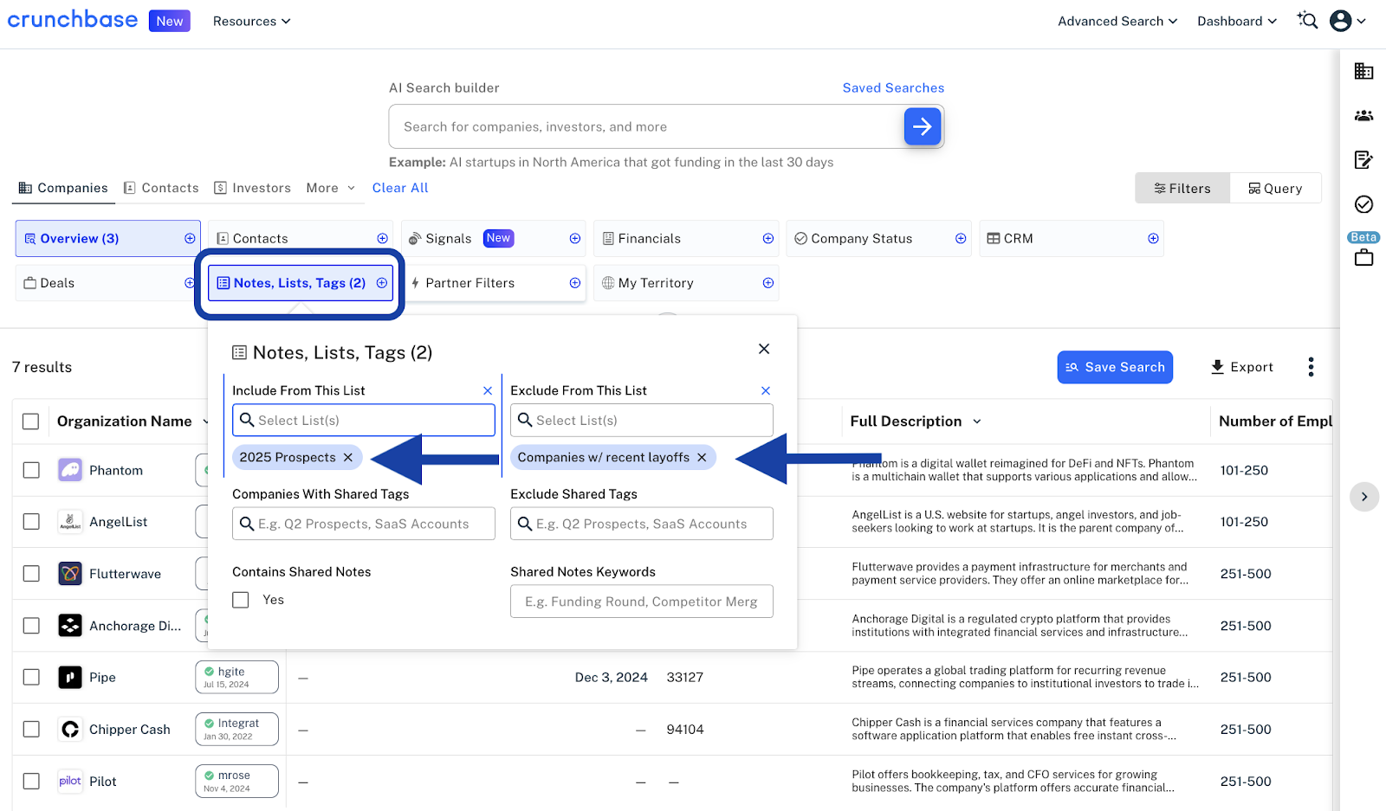Remove the Companies w/ recent layoffs chip

(x=702, y=457)
